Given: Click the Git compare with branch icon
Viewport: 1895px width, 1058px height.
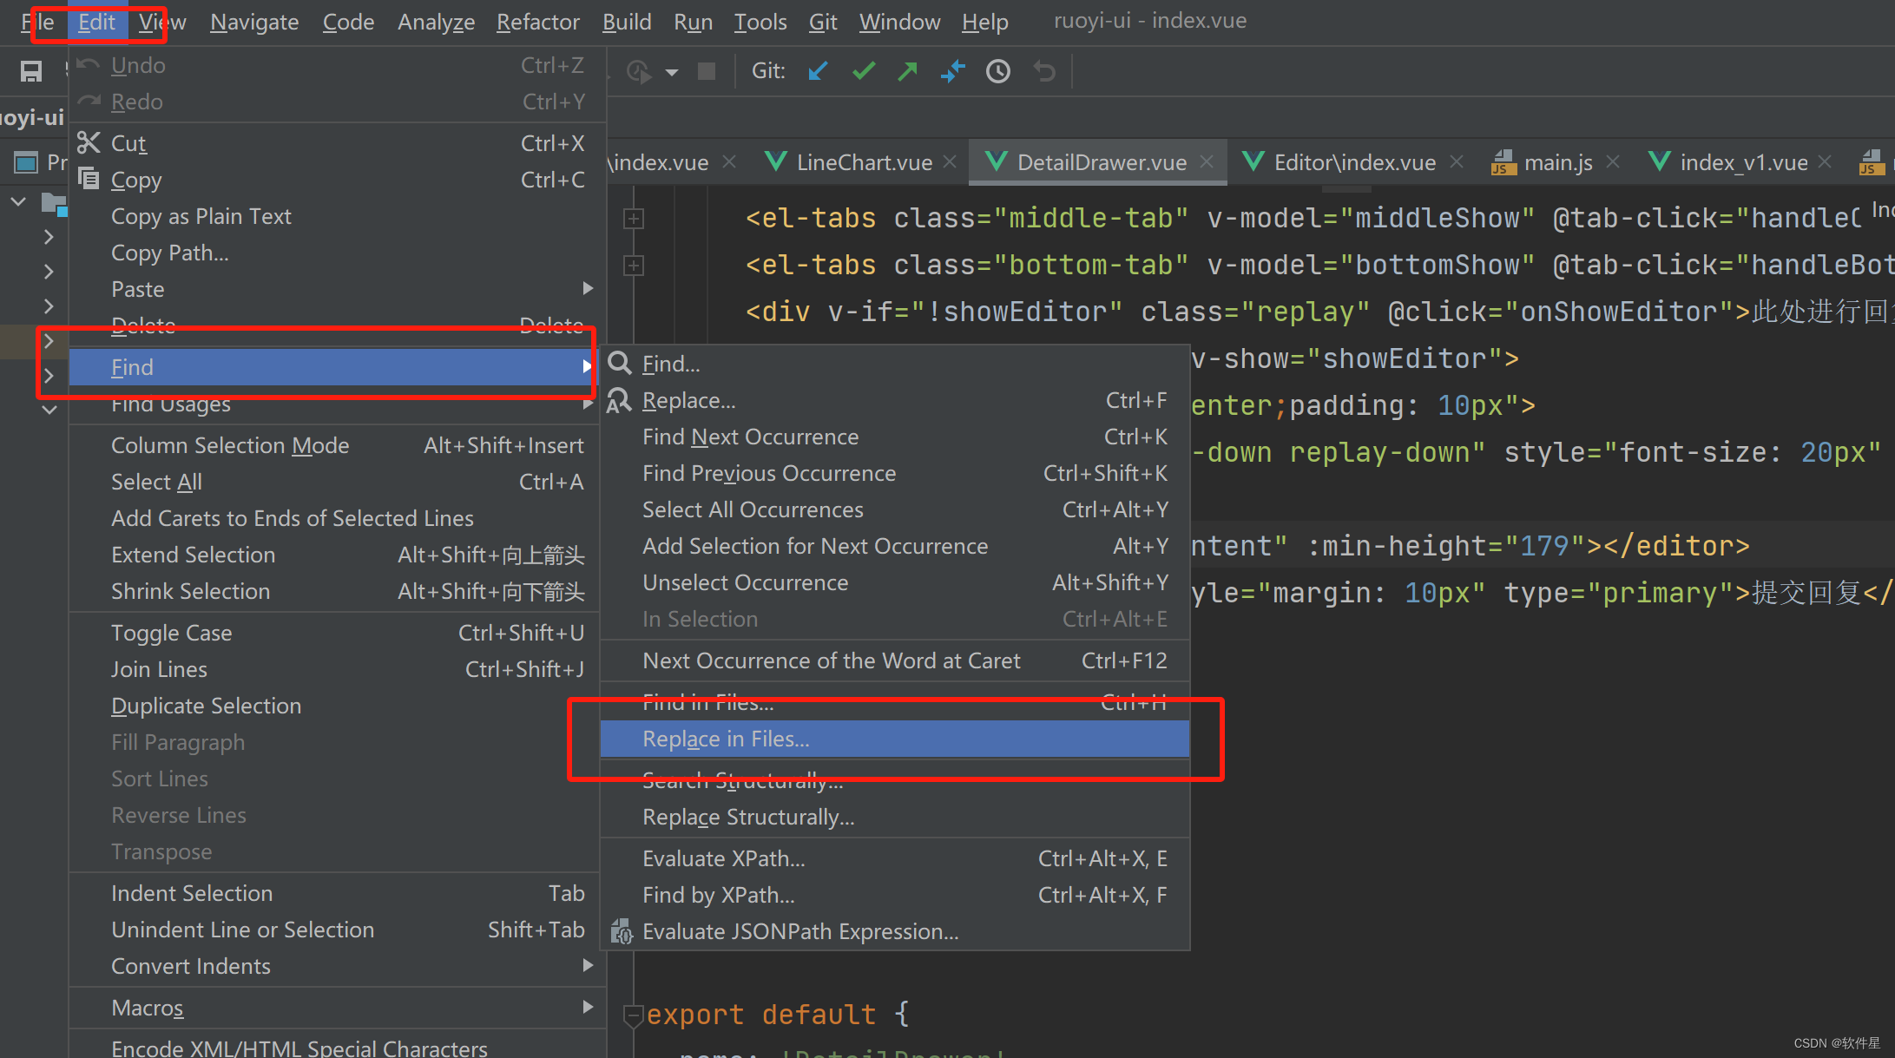Looking at the screenshot, I should pos(952,71).
